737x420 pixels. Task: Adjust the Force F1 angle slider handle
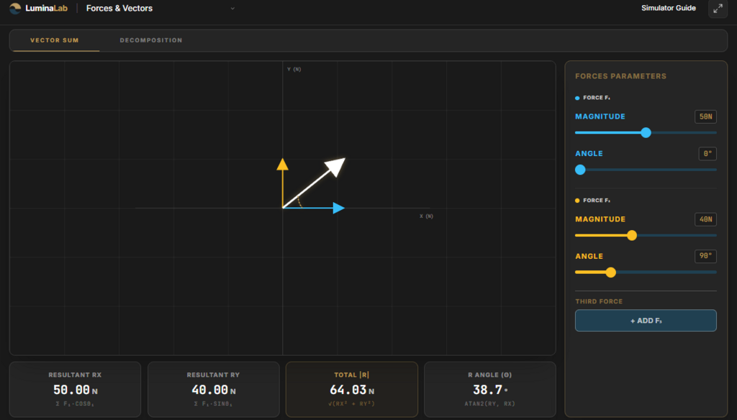tap(580, 170)
